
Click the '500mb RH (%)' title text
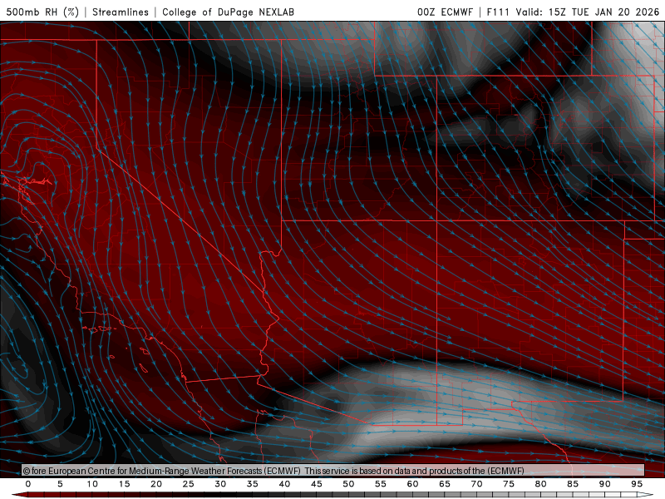point(43,12)
